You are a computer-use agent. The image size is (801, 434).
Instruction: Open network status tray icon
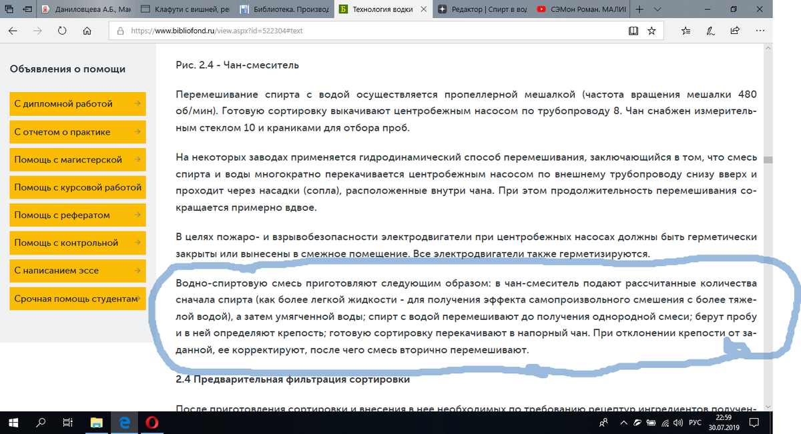coord(665,423)
